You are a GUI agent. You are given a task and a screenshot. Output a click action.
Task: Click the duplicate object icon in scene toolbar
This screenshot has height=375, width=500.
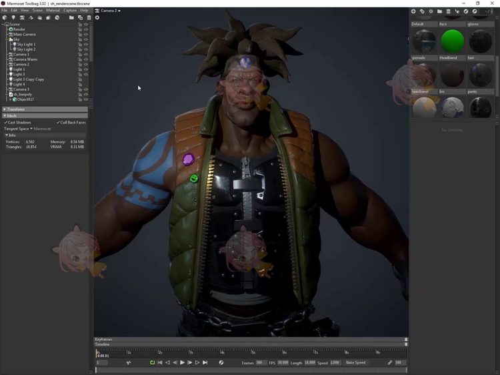pyautogui.click(x=81, y=17)
